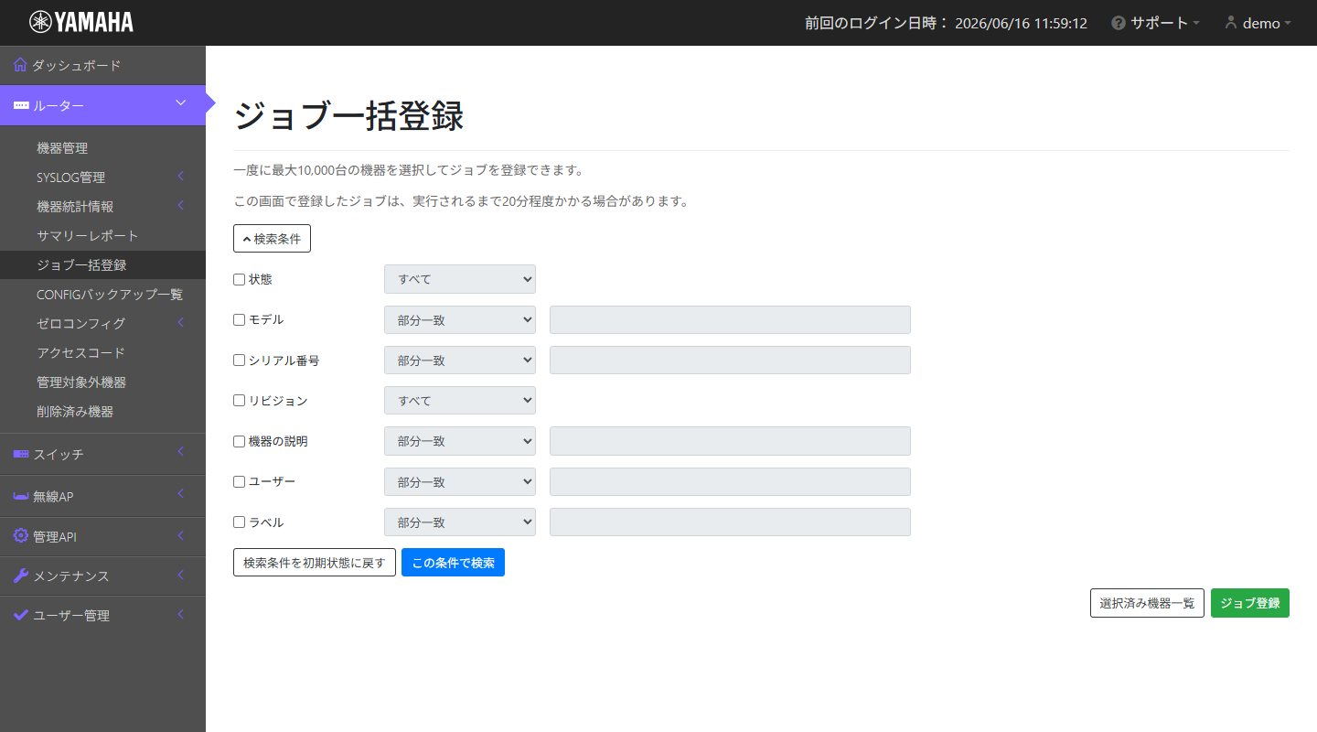Open the シリアル番号 match-type dropdown

(460, 360)
